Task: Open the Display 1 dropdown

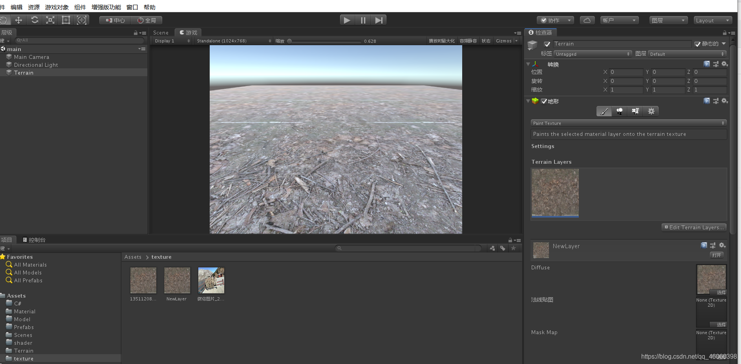Action: click(x=172, y=41)
